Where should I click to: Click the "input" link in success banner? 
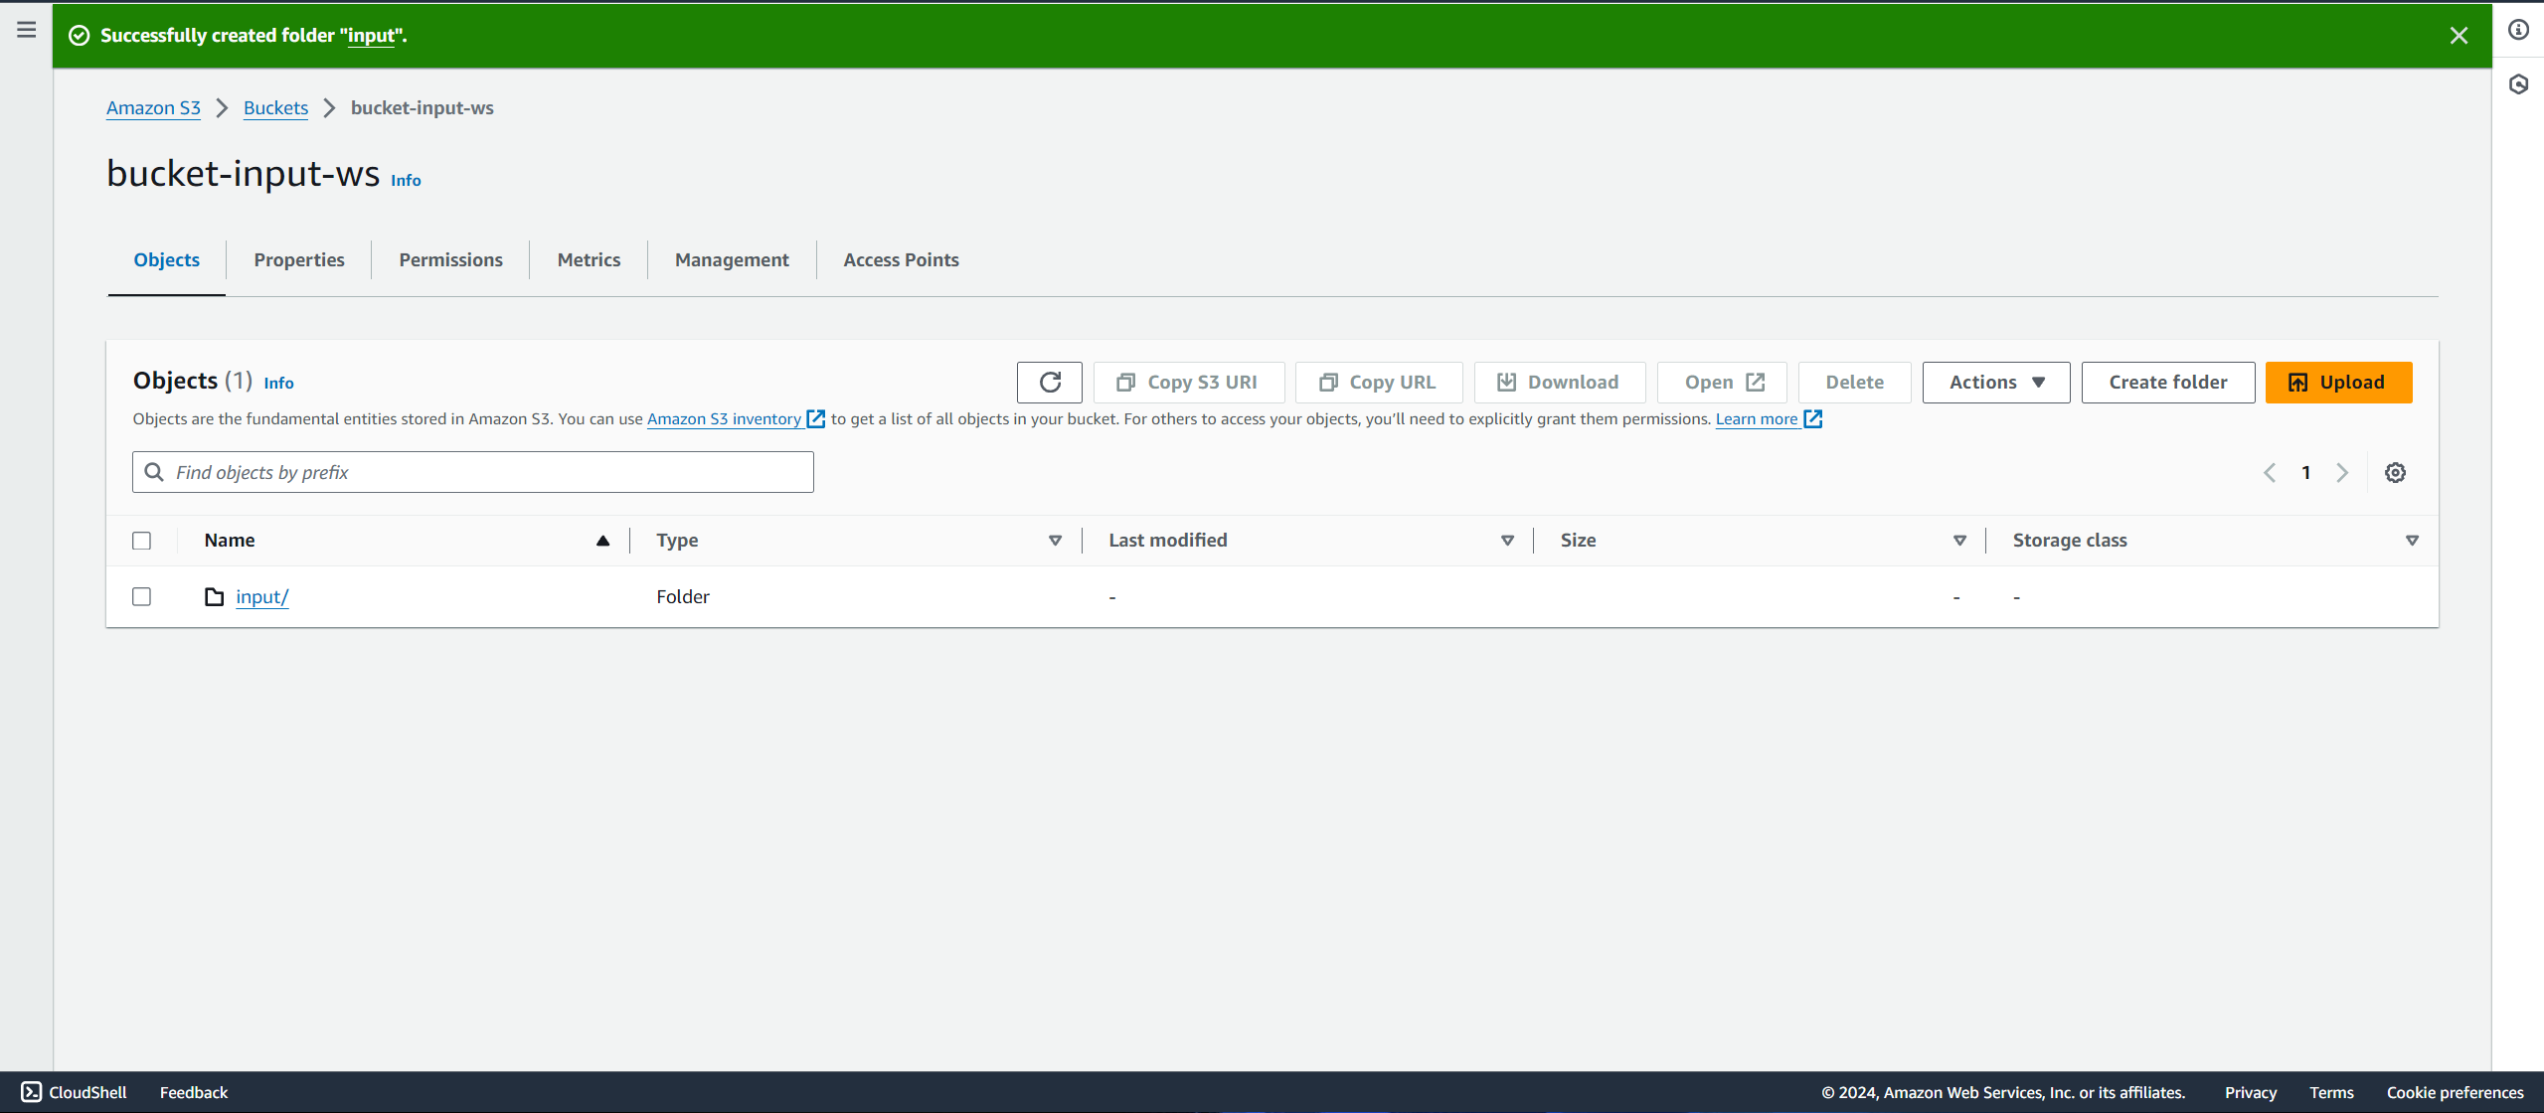coord(371,36)
